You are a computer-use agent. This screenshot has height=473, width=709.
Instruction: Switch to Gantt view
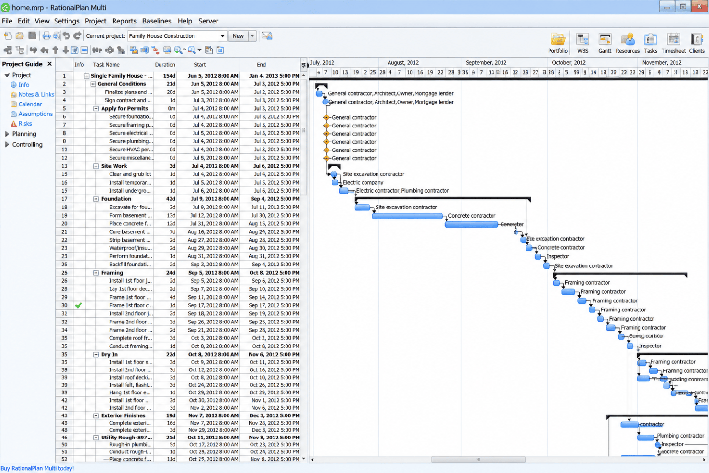tap(605, 43)
